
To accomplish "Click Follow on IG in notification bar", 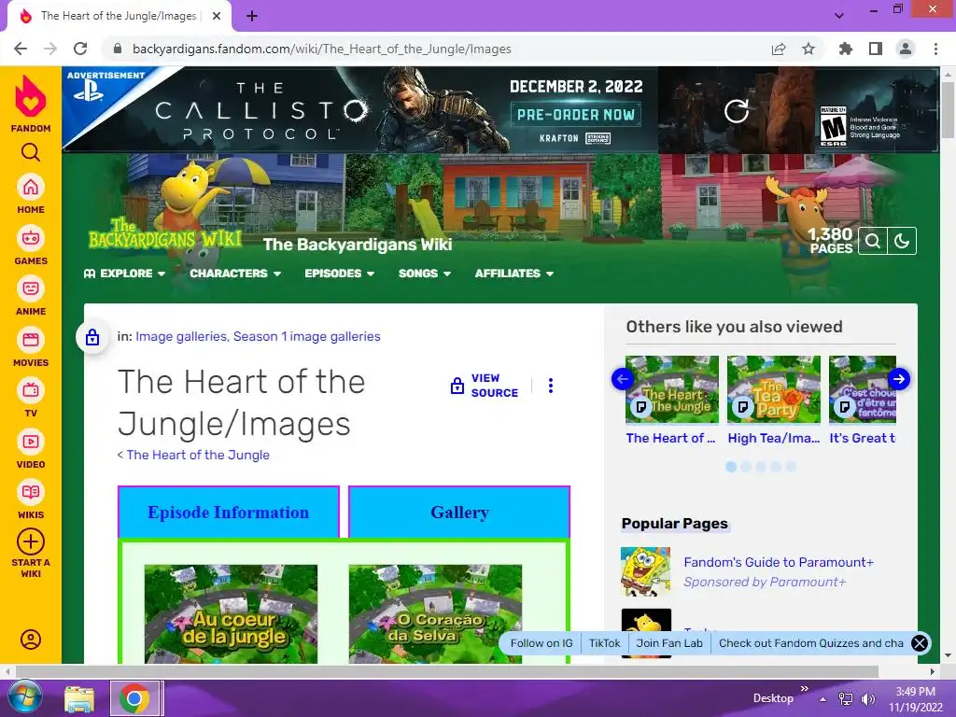I will 541,643.
